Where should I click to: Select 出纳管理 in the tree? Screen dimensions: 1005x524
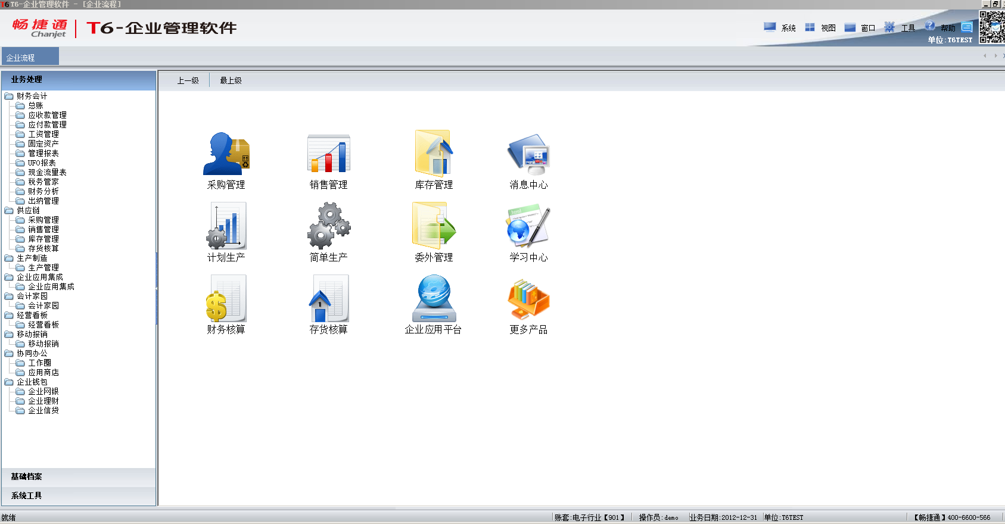coord(43,201)
